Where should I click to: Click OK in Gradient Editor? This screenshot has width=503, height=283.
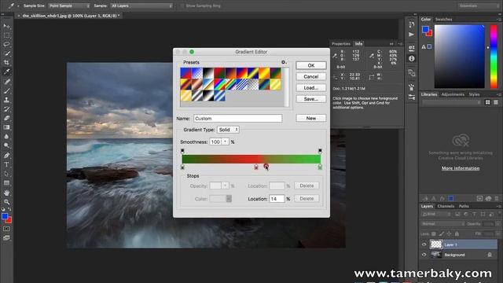[x=311, y=65]
